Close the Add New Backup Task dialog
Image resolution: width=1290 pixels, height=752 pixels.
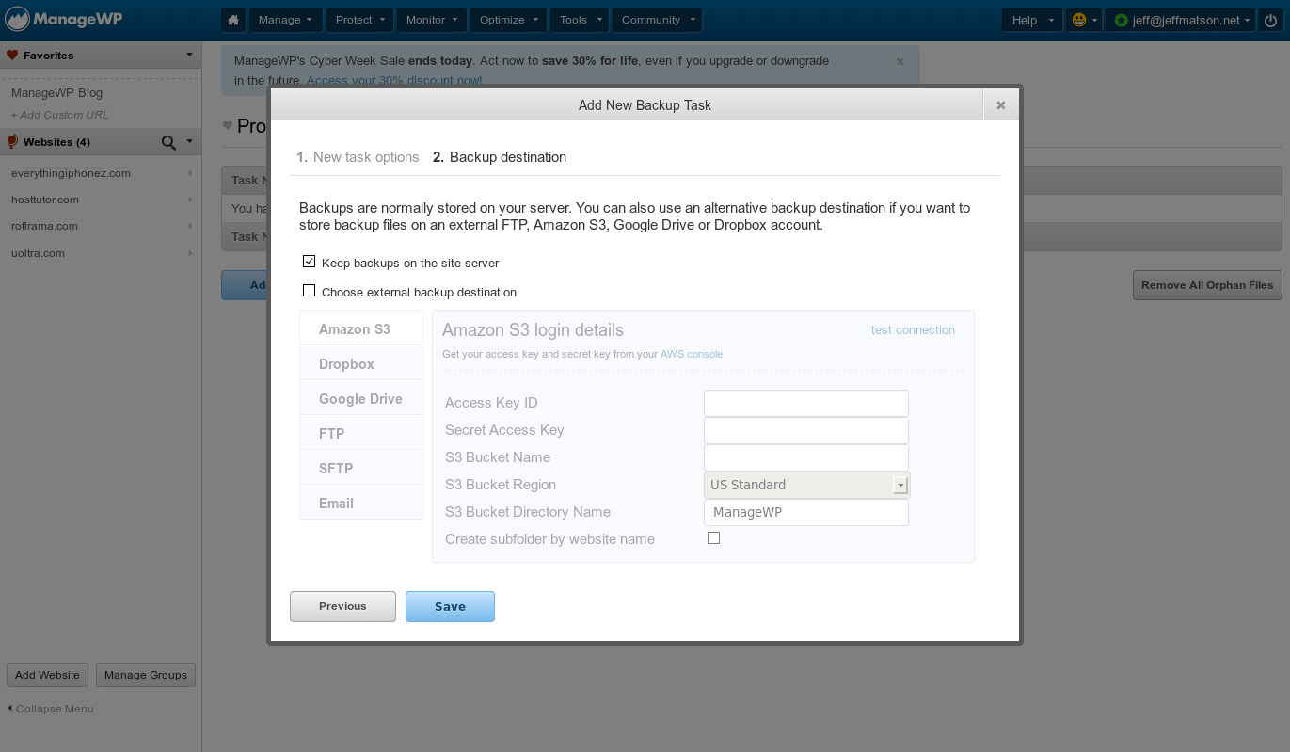click(x=1001, y=105)
